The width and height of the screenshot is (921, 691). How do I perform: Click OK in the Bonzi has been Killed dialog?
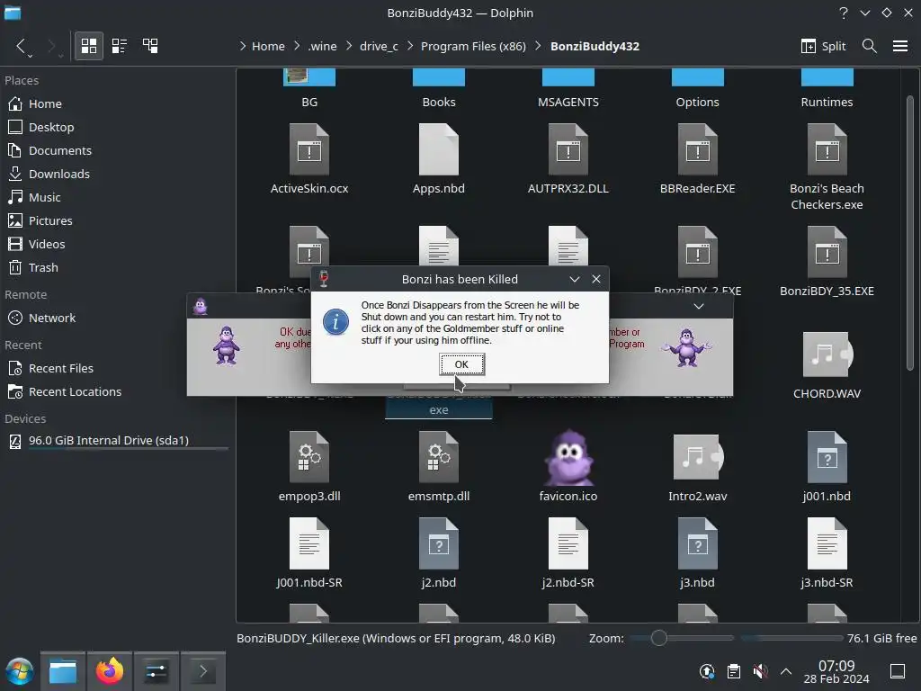point(461,364)
